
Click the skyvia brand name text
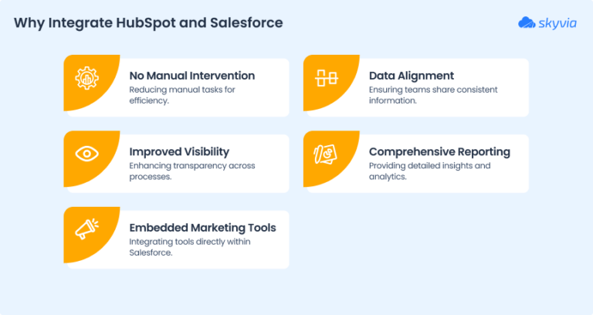coord(559,22)
